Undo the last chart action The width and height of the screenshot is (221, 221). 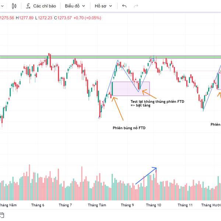coord(124,6)
